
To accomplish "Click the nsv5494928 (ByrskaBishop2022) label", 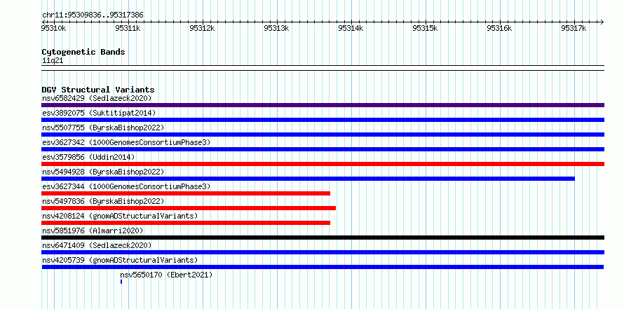I will coord(103,172).
